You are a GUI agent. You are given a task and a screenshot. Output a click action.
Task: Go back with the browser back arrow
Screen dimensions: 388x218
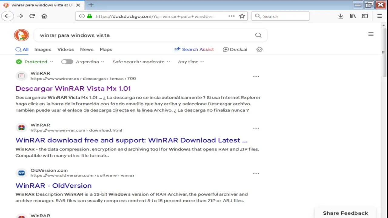pos(8,16)
